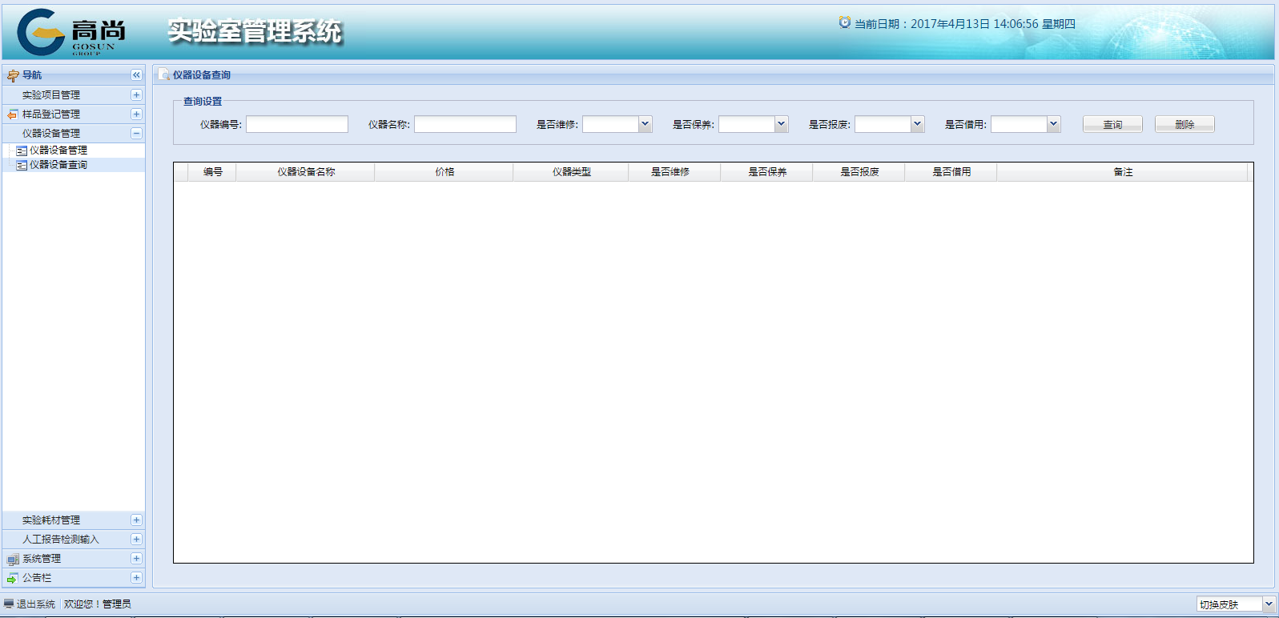Open the 是否维修 dropdown
The height and width of the screenshot is (618, 1279).
pyautogui.click(x=645, y=124)
